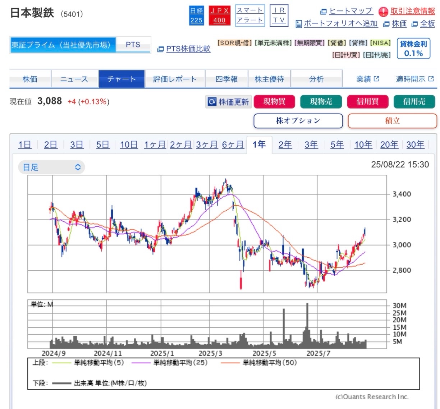Image resolution: width=440 pixels, height=409 pixels.
Task: Select the チャート tab
Action: pos(122,79)
